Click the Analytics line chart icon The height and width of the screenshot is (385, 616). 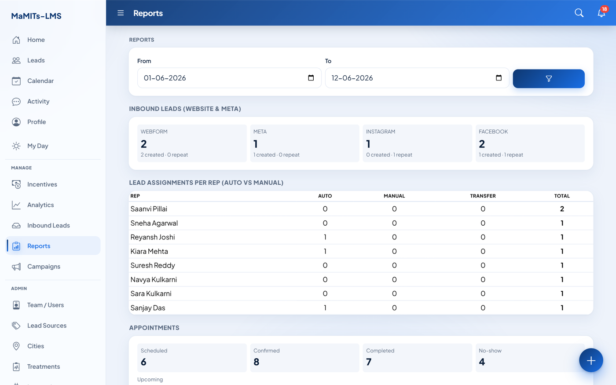pyautogui.click(x=16, y=205)
